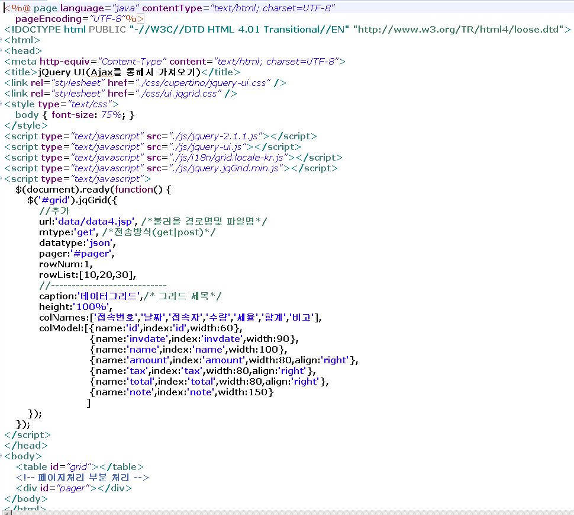The width and height of the screenshot is (574, 515).
Task: Click the <!DOCTYPE html PUBLIC line
Action: [288, 29]
